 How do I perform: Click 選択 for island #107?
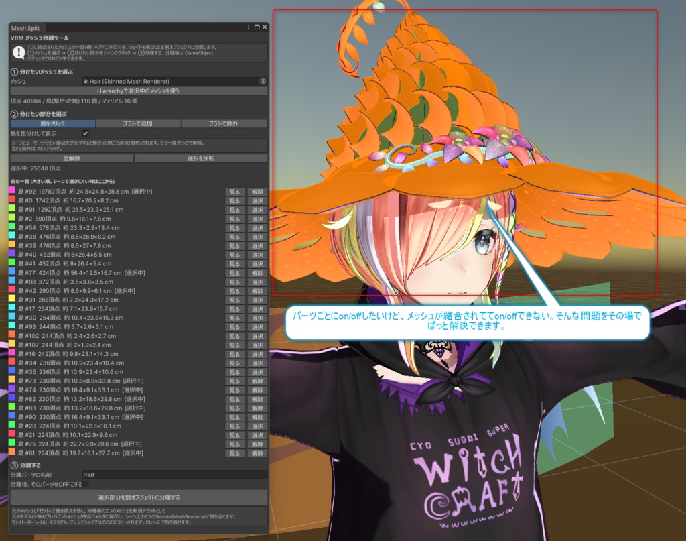click(257, 345)
